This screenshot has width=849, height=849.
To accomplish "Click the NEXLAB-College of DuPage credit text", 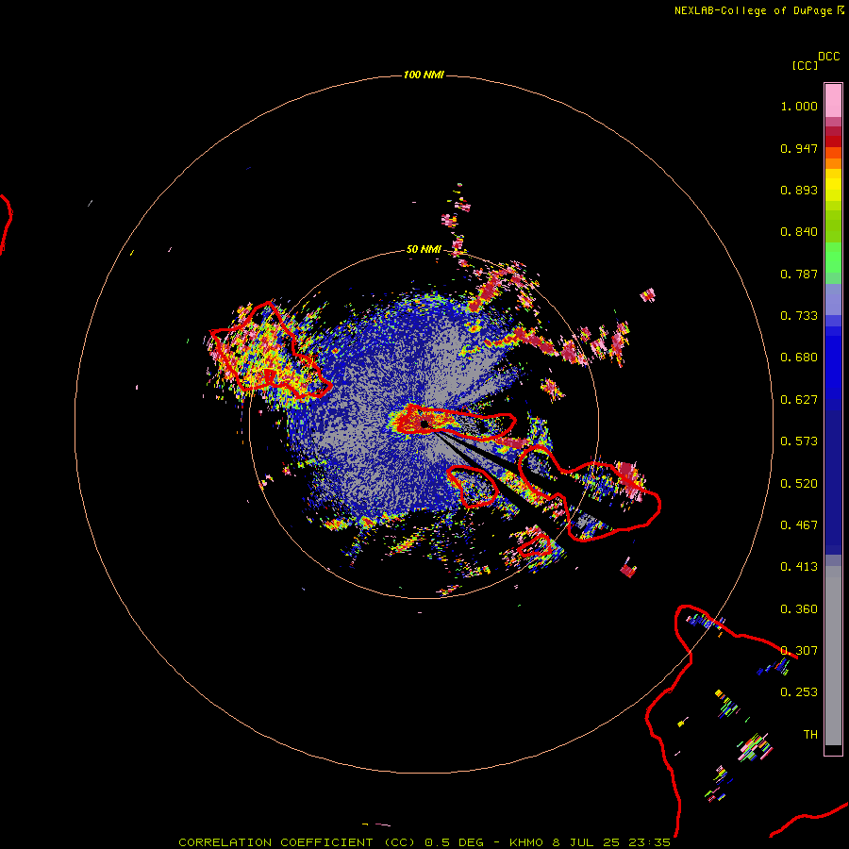I will tap(753, 10).
